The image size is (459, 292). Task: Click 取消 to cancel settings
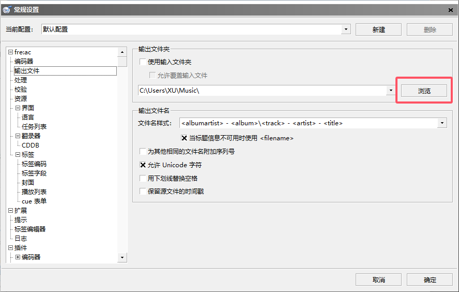378,280
